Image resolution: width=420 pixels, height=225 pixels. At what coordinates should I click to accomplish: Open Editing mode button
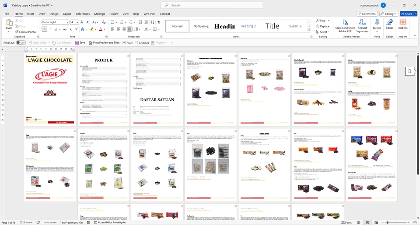point(389,14)
